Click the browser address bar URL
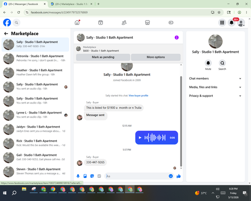251x201 pixels. pyautogui.click(x=59, y=12)
